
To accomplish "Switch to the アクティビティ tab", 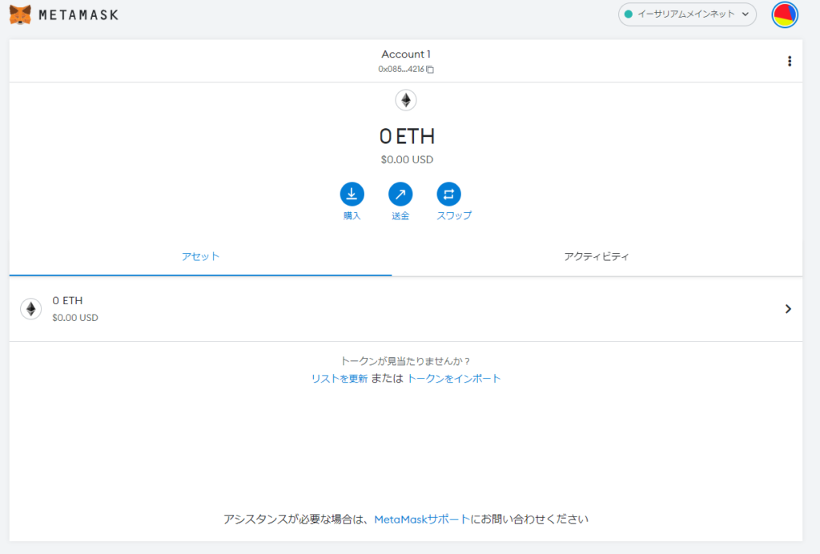I will [x=597, y=257].
